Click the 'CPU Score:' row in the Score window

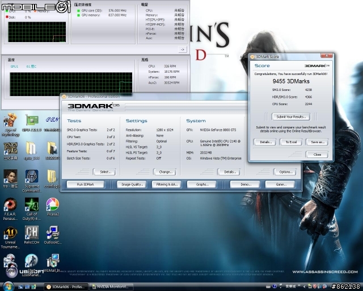292,104
